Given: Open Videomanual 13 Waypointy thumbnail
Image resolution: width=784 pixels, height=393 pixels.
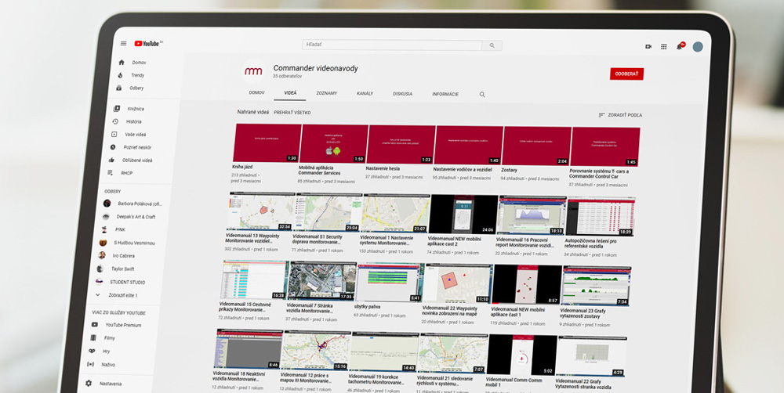Looking at the screenshot, I should (x=260, y=211).
